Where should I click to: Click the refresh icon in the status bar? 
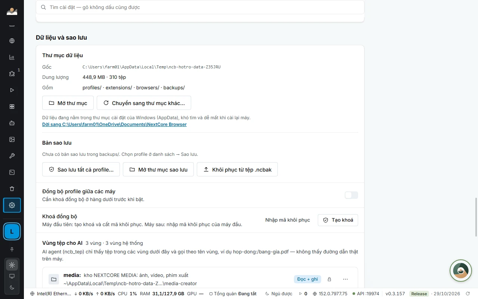pyautogui.click(x=468, y=294)
